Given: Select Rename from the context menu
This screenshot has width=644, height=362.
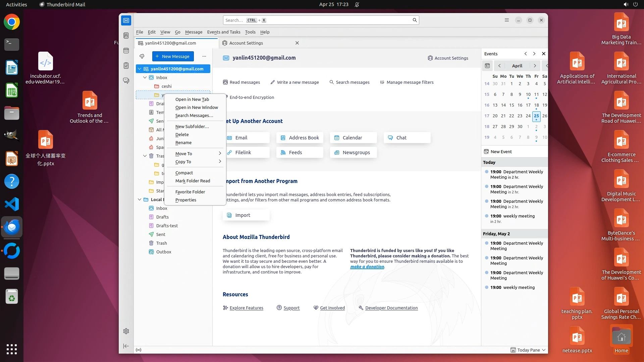Looking at the screenshot, I should point(183,142).
